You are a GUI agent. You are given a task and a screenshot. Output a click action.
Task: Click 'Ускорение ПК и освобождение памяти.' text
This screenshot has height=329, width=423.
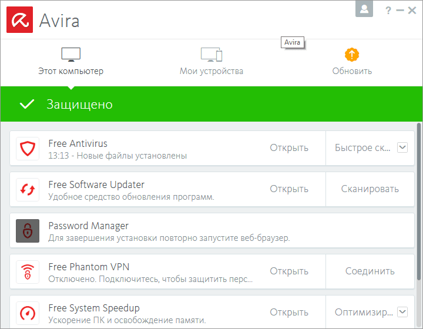[x=127, y=320]
